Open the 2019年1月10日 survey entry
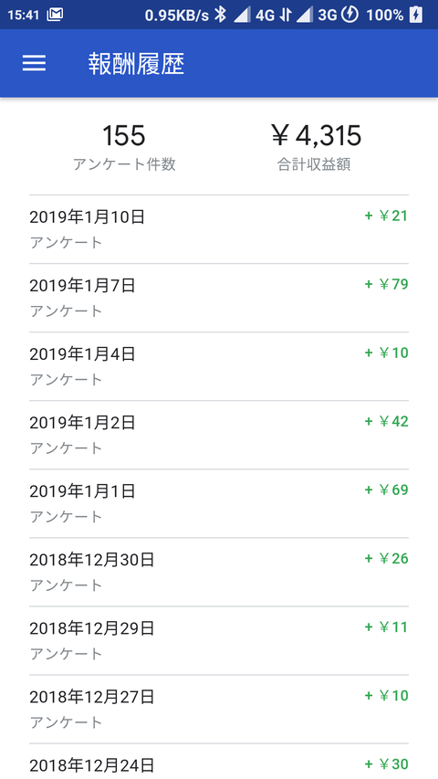The image size is (438, 779). [219, 229]
